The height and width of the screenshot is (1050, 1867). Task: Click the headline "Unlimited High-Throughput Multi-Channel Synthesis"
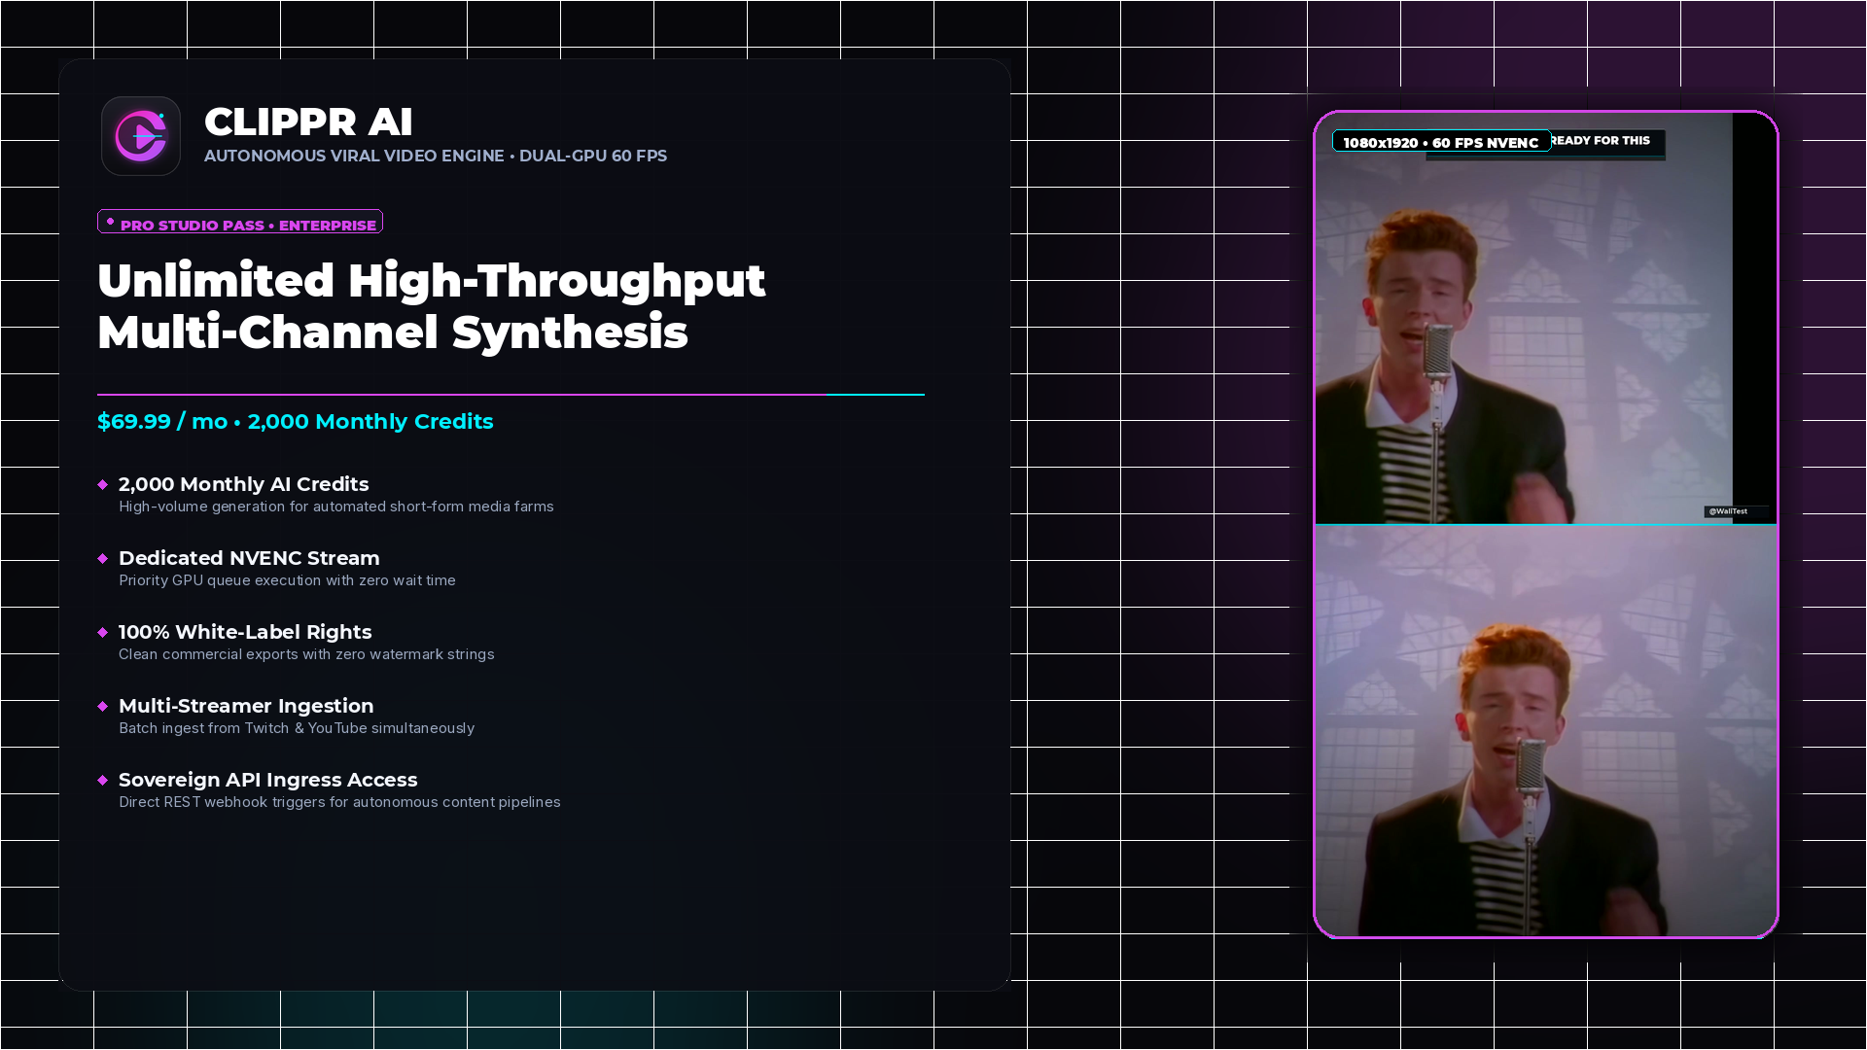pos(432,306)
